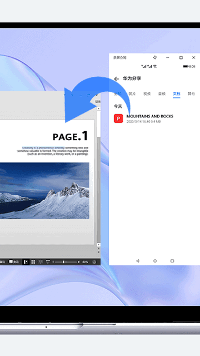The image size is (200, 356).
Task: Go back from 华为分享 screen
Action: click(117, 79)
